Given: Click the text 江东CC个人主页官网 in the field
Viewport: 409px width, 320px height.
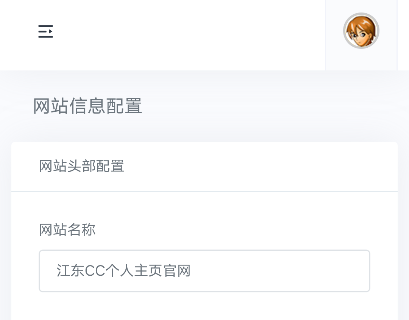Looking at the screenshot, I should (123, 271).
